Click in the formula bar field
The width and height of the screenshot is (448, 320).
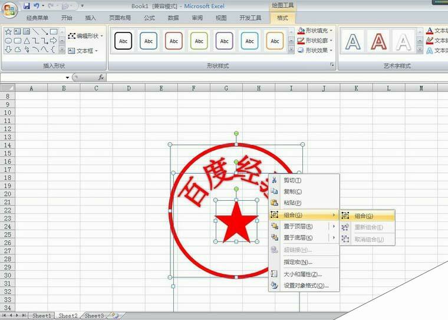(276, 77)
